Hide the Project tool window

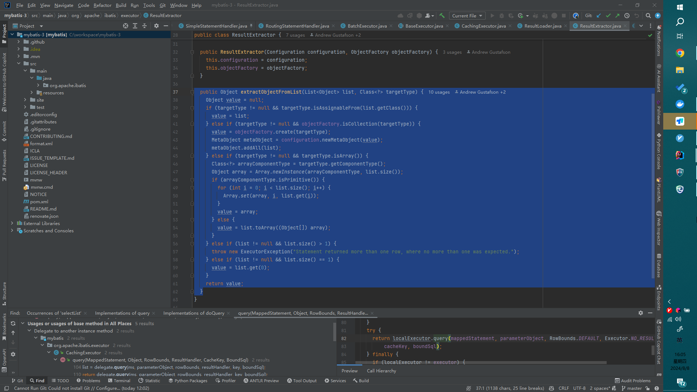[166, 26]
